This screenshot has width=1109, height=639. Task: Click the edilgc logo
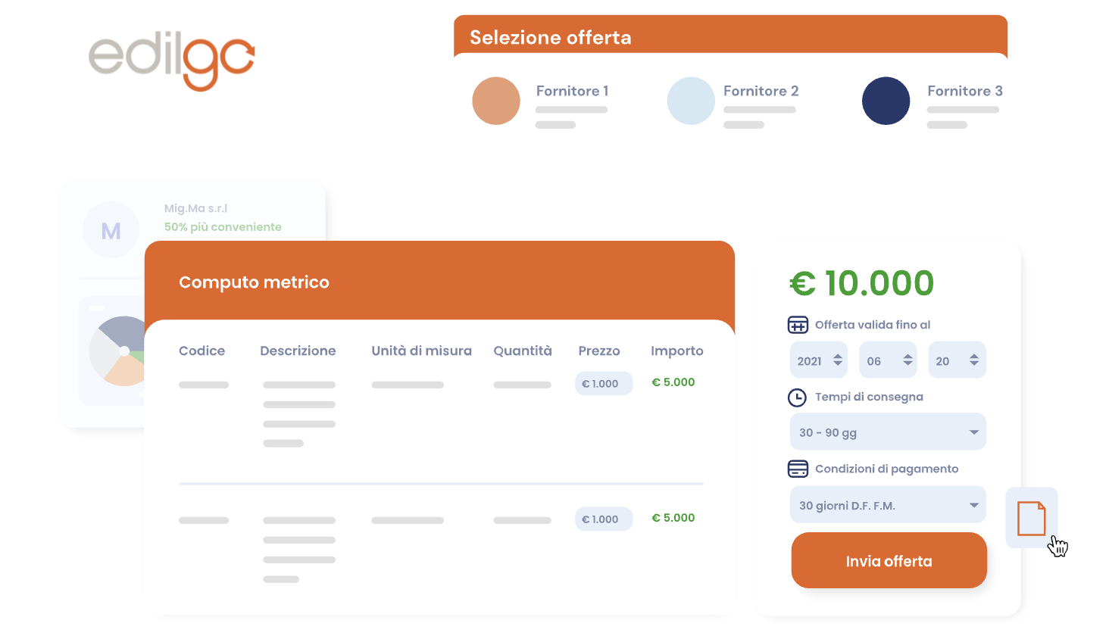coord(171,61)
